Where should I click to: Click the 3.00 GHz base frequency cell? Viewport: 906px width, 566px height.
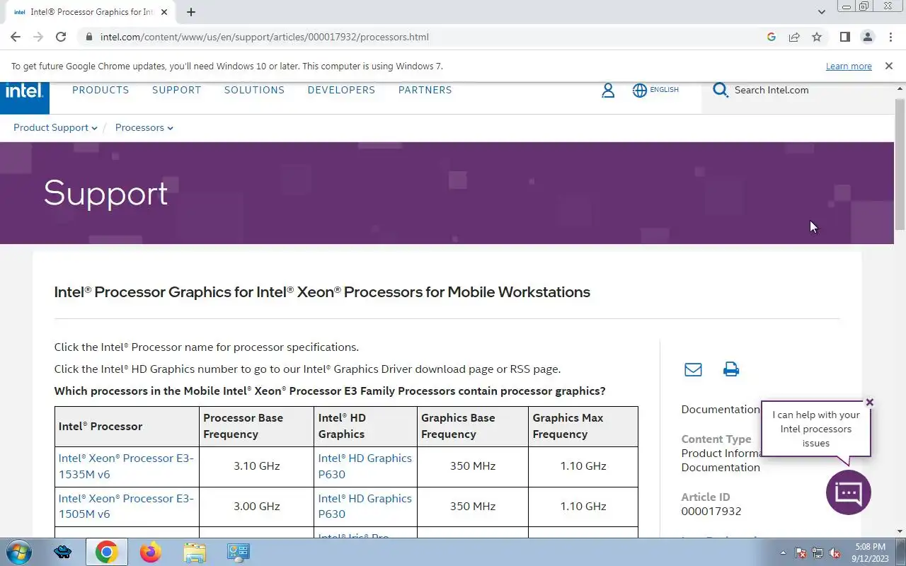pos(256,507)
